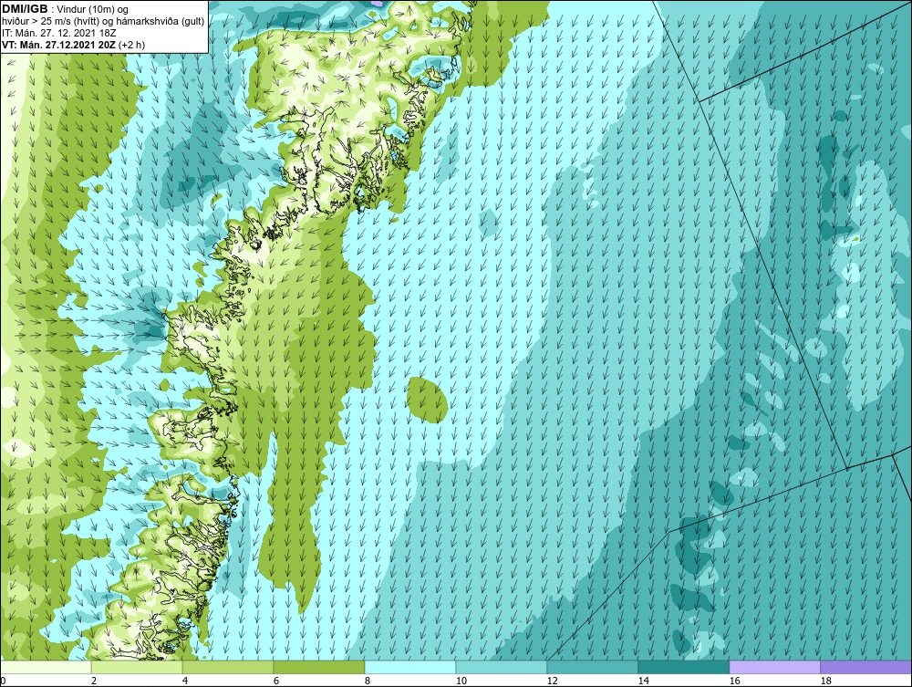The width and height of the screenshot is (912, 687).
Task: Select the 4–6 m/s green legend swatch
Action: 228,667
